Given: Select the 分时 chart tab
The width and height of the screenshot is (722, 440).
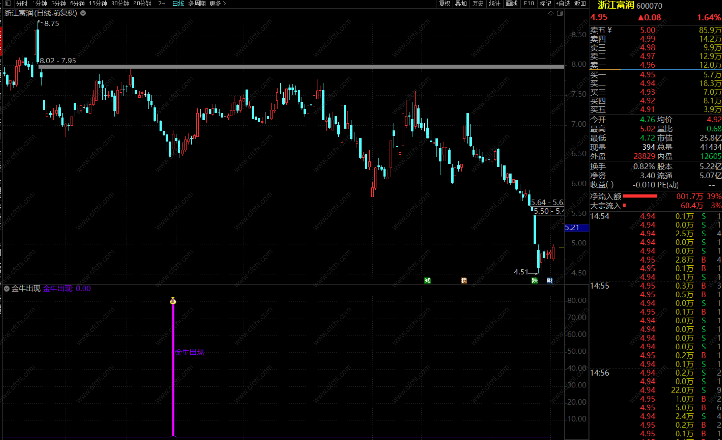Looking at the screenshot, I should click(22, 4).
